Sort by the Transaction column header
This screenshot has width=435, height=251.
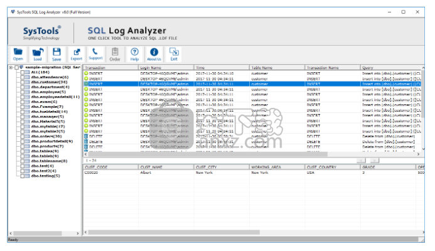tap(110, 67)
